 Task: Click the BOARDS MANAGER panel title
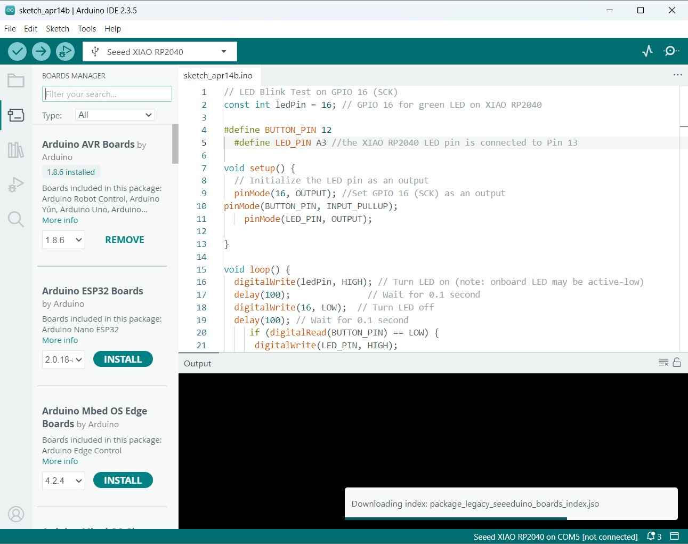pos(74,76)
